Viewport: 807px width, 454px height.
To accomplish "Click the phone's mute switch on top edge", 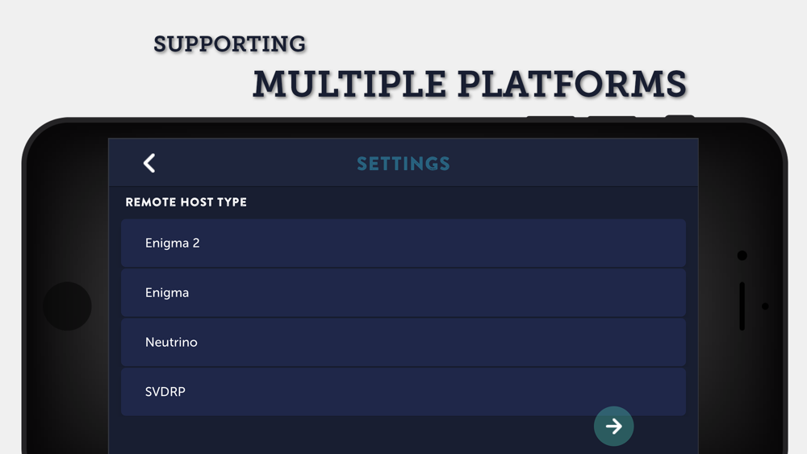I will click(x=679, y=117).
